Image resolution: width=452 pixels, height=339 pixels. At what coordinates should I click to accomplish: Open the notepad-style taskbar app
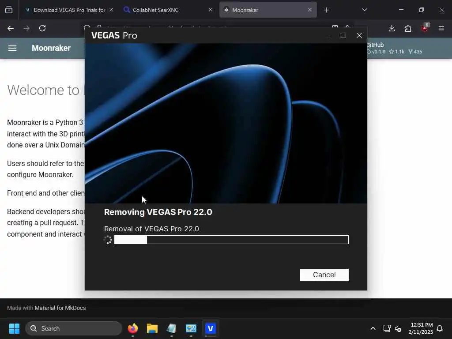click(x=172, y=328)
